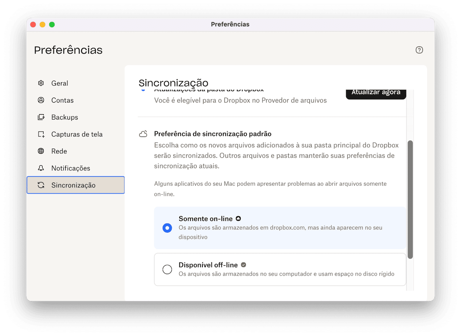This screenshot has height=336, width=461.
Task: Click the Sincronização sync arrows icon
Action: point(41,185)
